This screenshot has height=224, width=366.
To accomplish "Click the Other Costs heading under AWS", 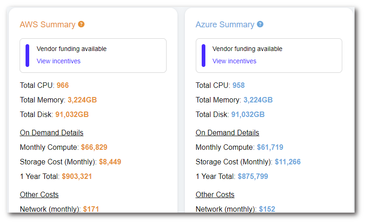I will tap(39, 194).
